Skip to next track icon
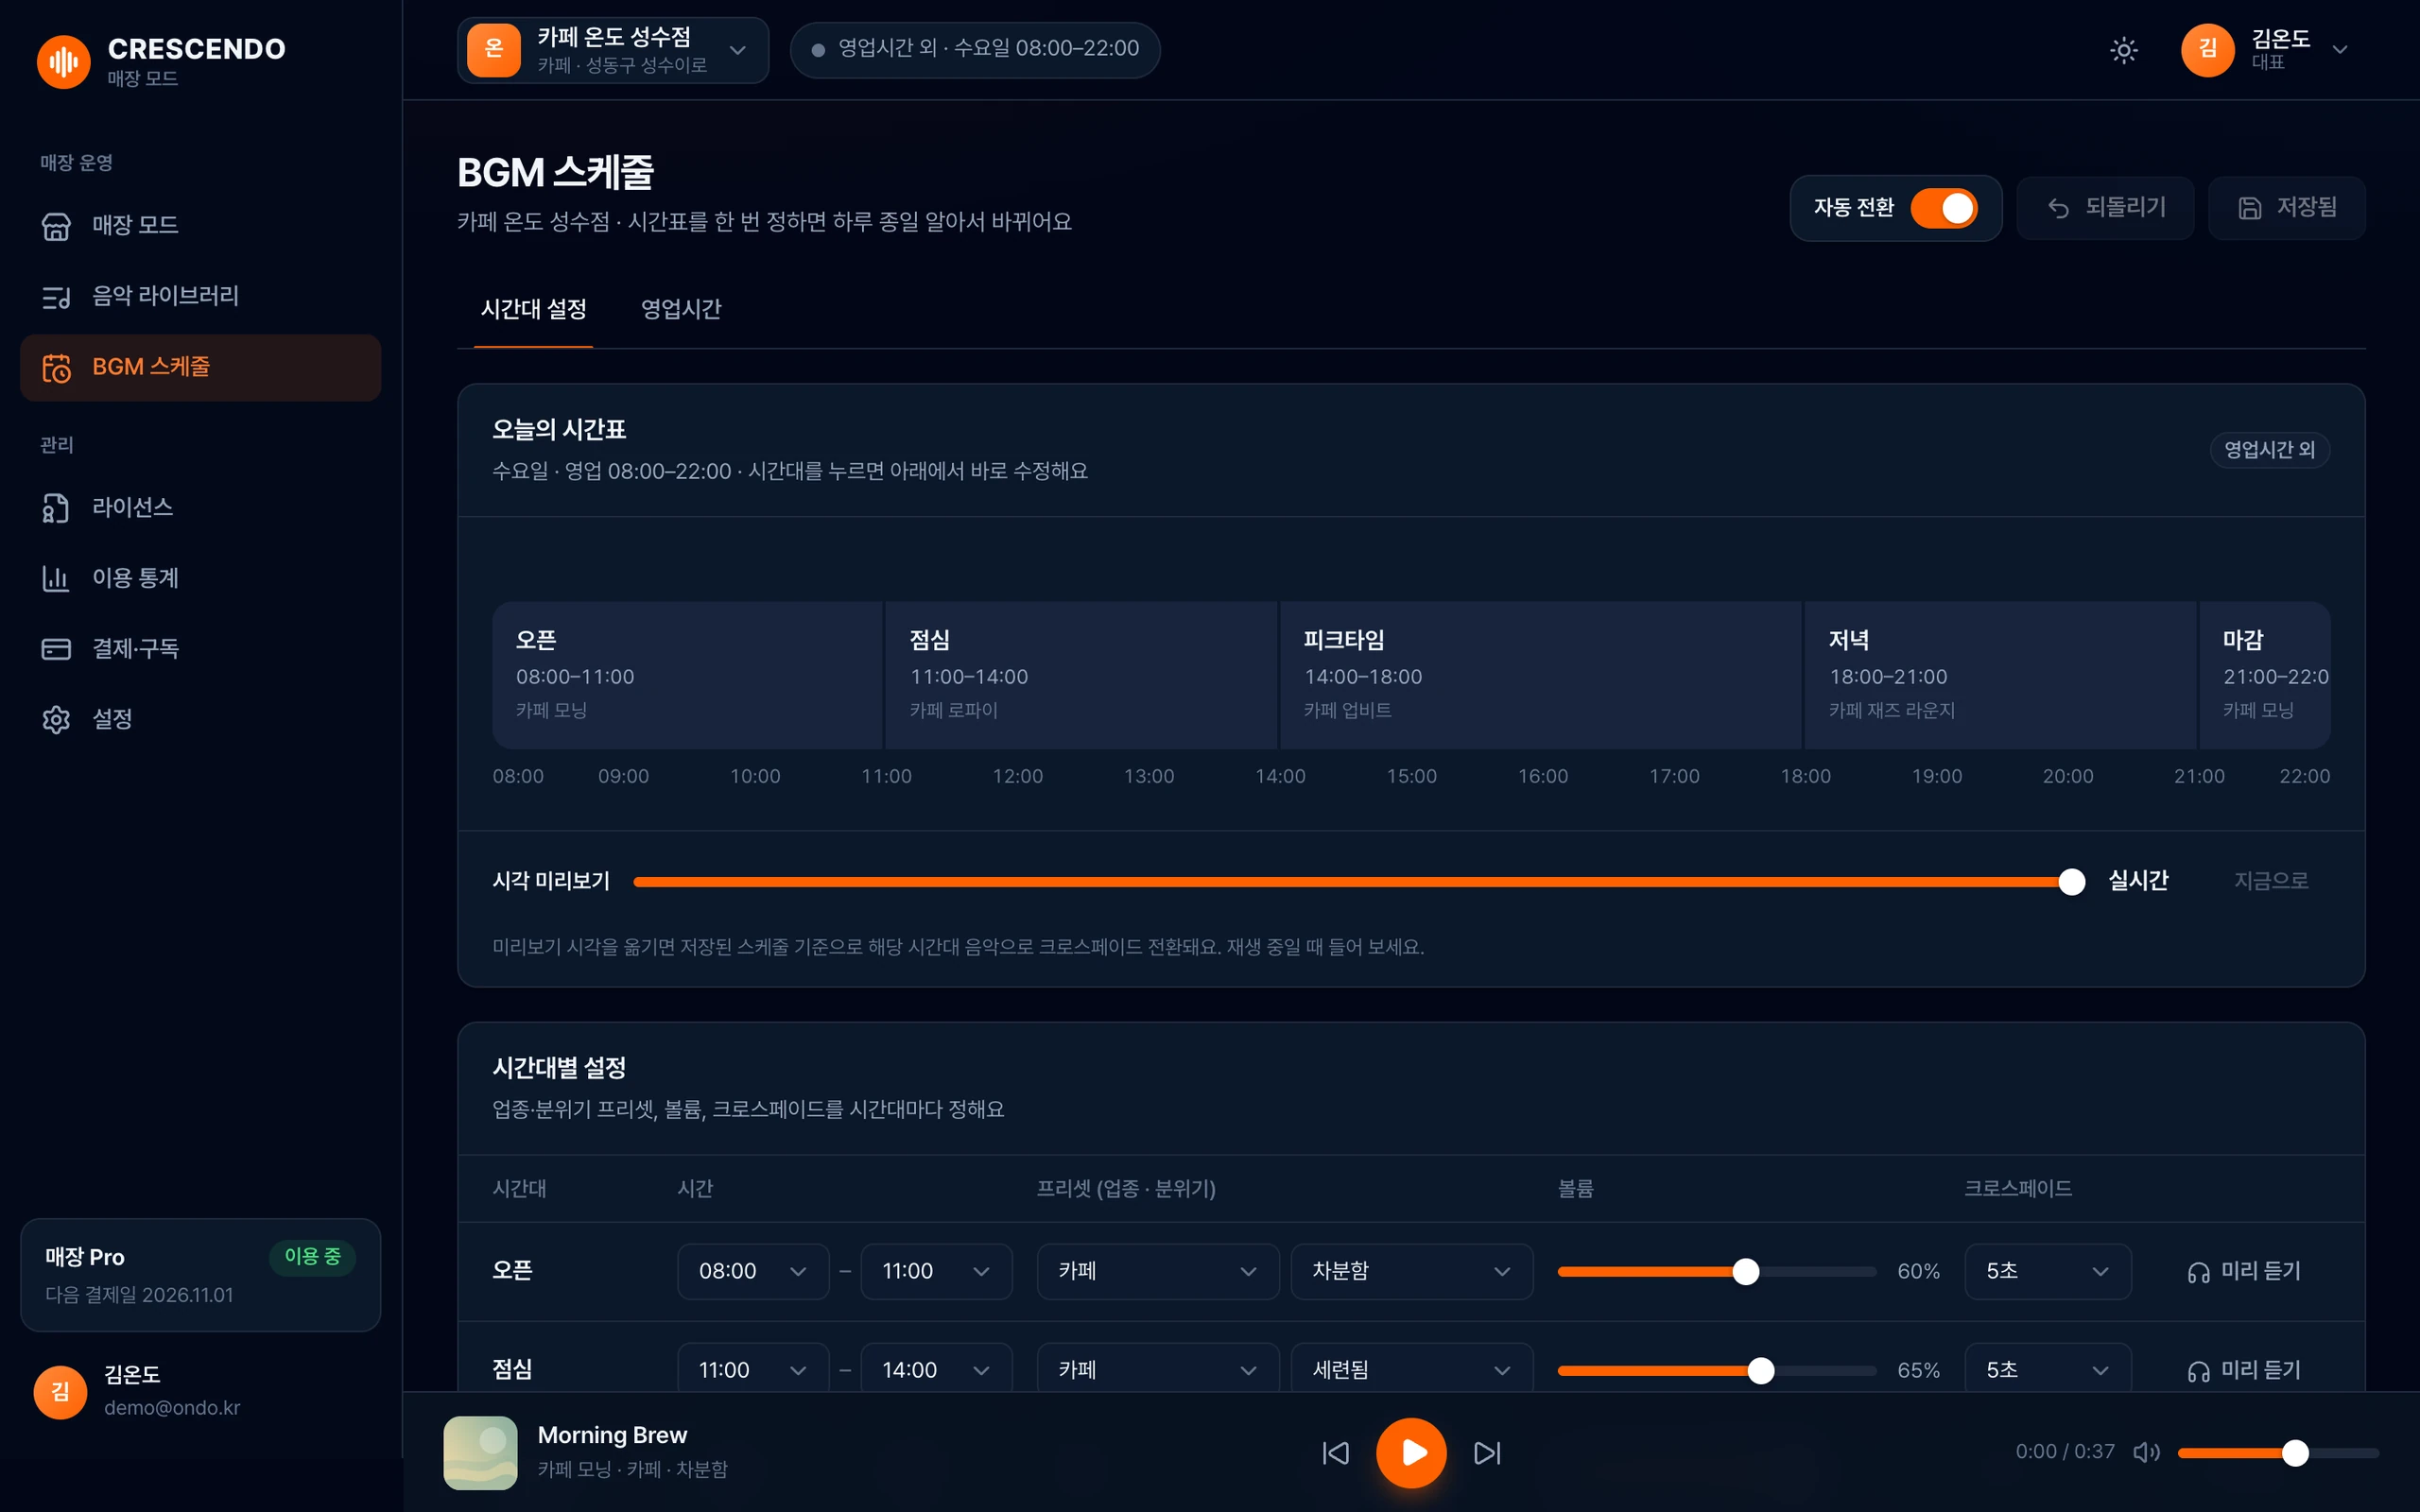The height and width of the screenshot is (1512, 2420). 1487,1452
